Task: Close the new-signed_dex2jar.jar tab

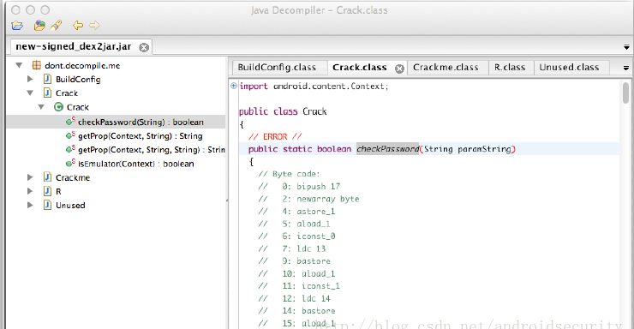Action: click(144, 47)
